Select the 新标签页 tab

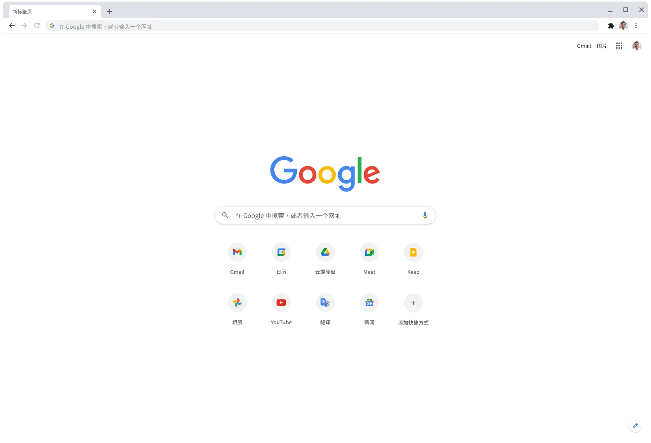tap(55, 11)
